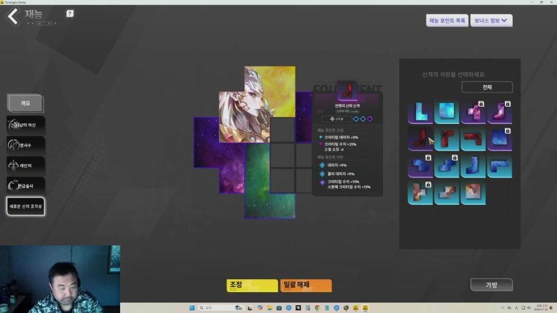Switch to the 개요 tab
Screen dimensions: 557x313
(25, 103)
